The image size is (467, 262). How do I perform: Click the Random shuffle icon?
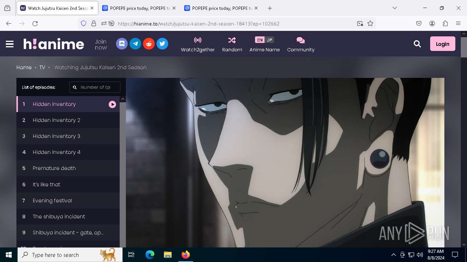click(232, 40)
